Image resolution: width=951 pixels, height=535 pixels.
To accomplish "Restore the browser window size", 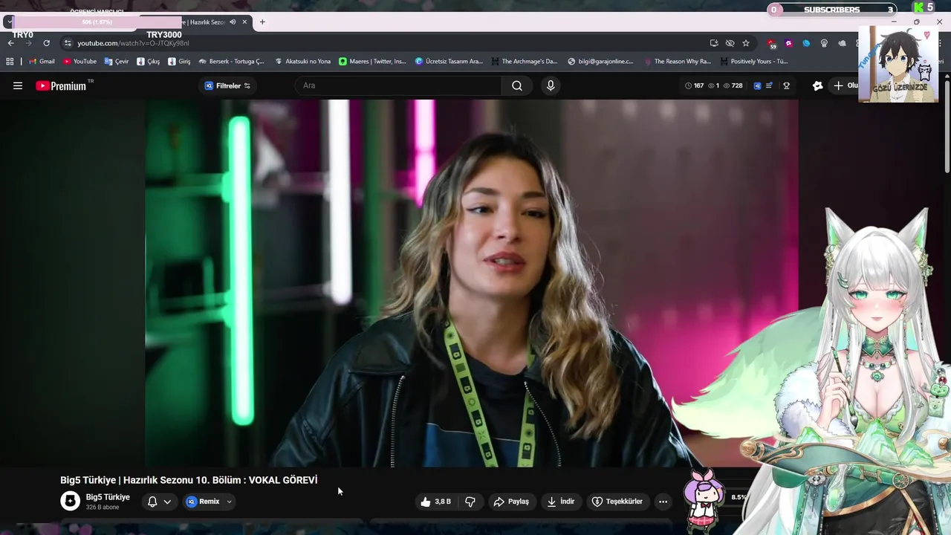I will click(x=917, y=22).
